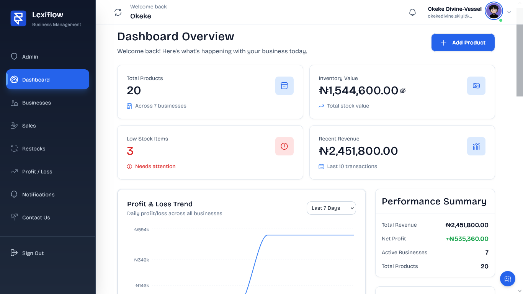The width and height of the screenshot is (523, 294).
Task: Open Notifications from the sidebar
Action: [x=47, y=194]
